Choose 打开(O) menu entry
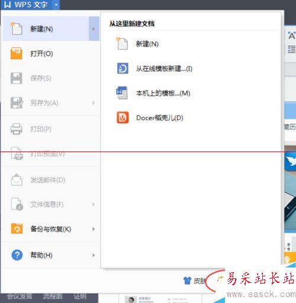This screenshot has width=296, height=303. coord(51,53)
